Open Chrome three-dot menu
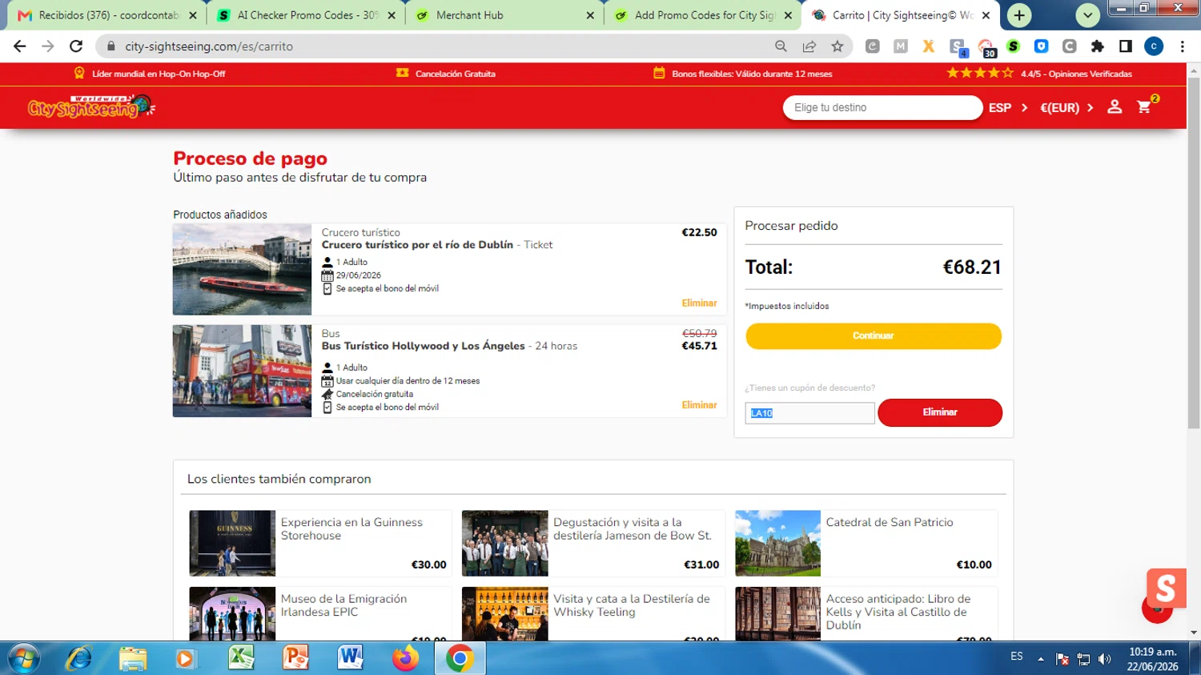 (1183, 46)
